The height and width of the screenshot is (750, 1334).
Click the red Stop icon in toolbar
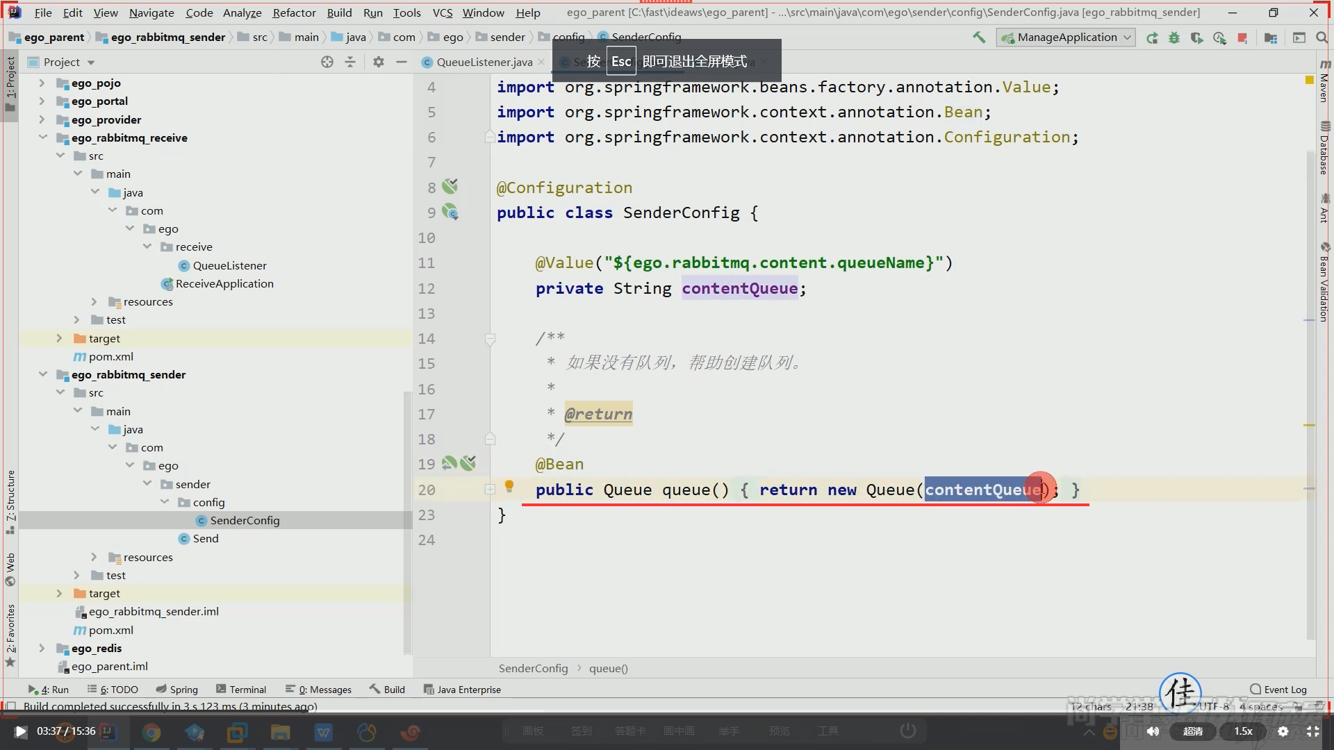[x=1242, y=37]
